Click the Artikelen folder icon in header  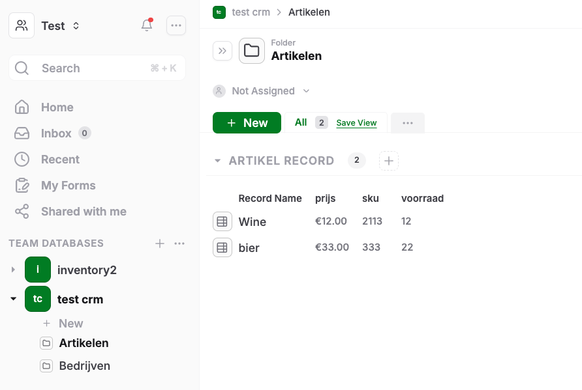tap(252, 51)
